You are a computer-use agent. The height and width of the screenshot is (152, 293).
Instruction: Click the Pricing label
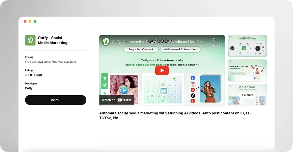click(29, 57)
